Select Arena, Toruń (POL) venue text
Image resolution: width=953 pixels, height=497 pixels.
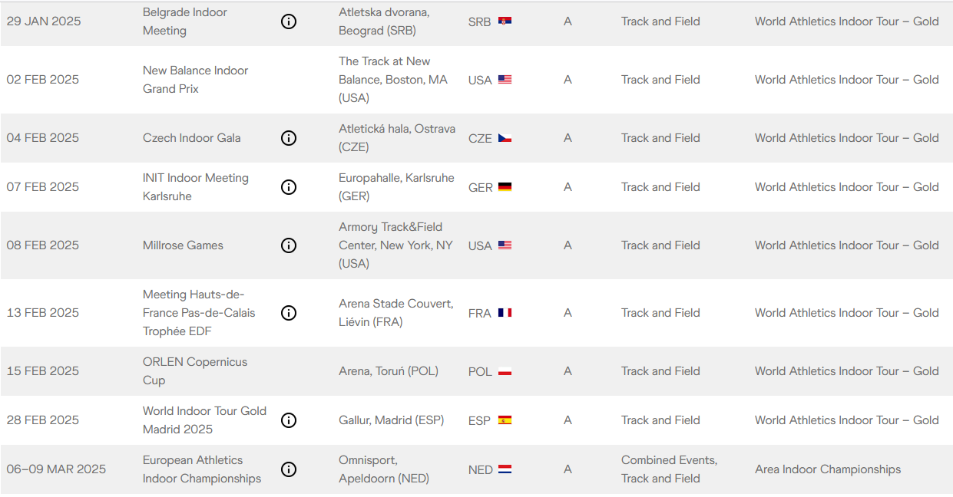coord(389,371)
